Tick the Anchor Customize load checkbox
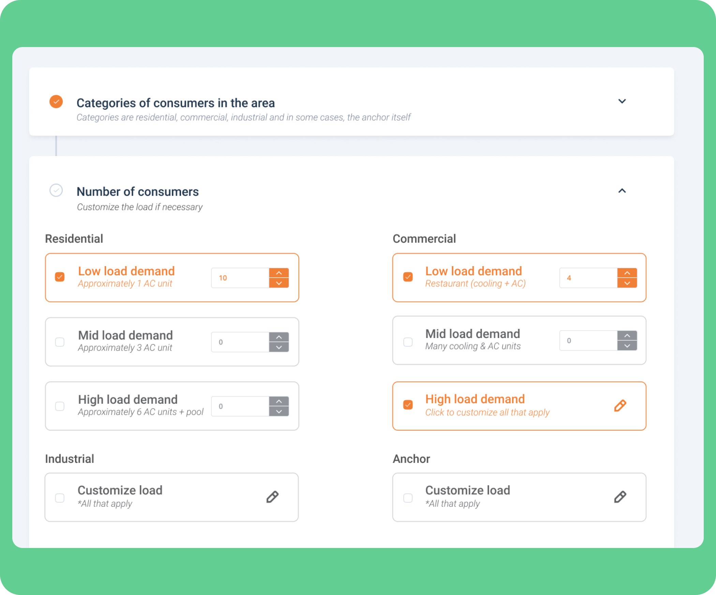This screenshot has height=595, width=716. 408,498
